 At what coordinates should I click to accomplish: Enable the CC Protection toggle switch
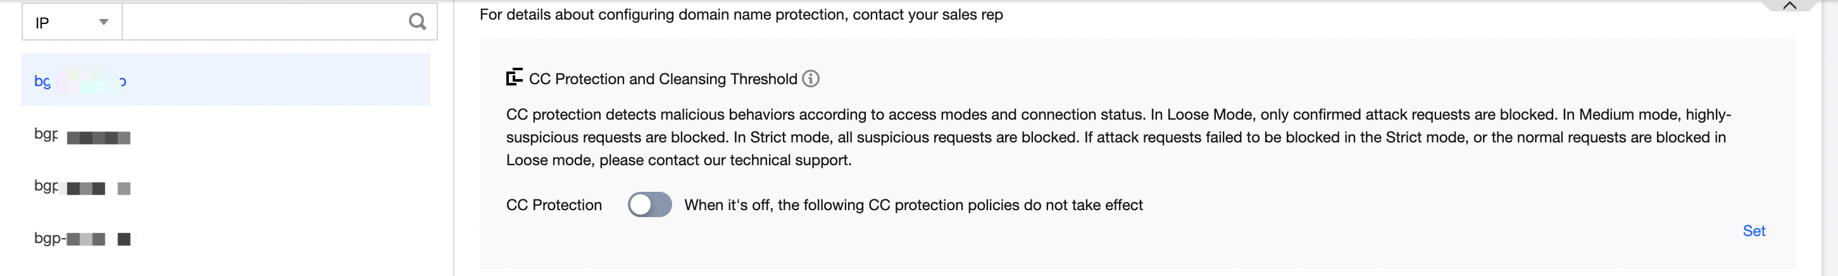click(649, 204)
